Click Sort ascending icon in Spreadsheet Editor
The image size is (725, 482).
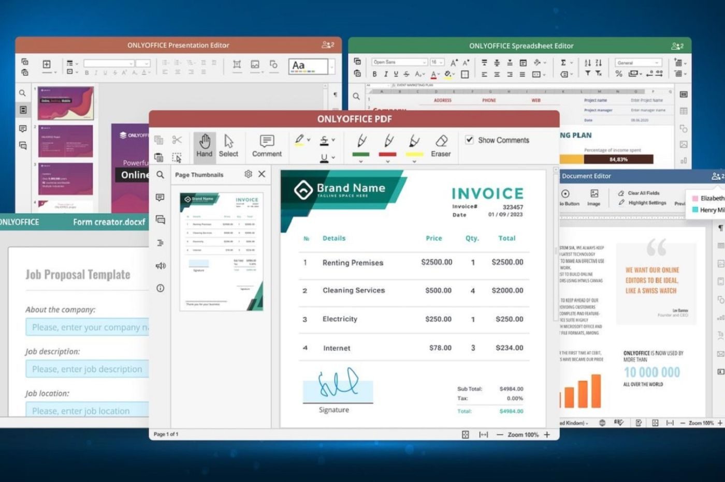pyautogui.click(x=588, y=63)
